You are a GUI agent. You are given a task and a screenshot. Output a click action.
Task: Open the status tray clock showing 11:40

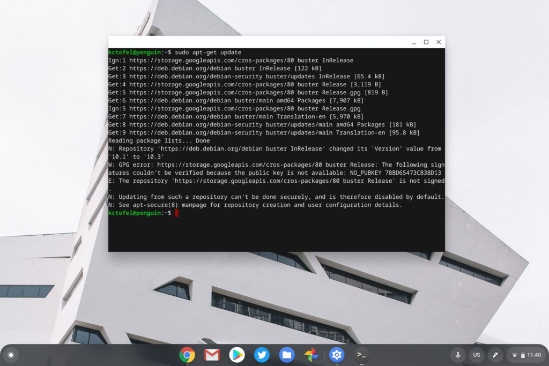534,355
